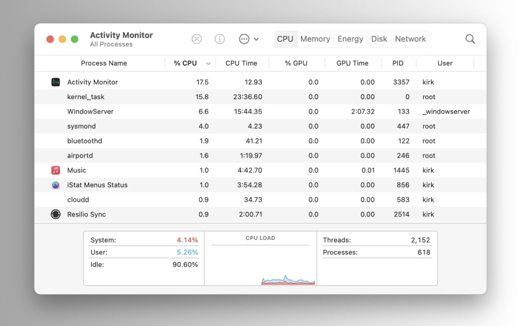Click the red close window button

[50, 39]
